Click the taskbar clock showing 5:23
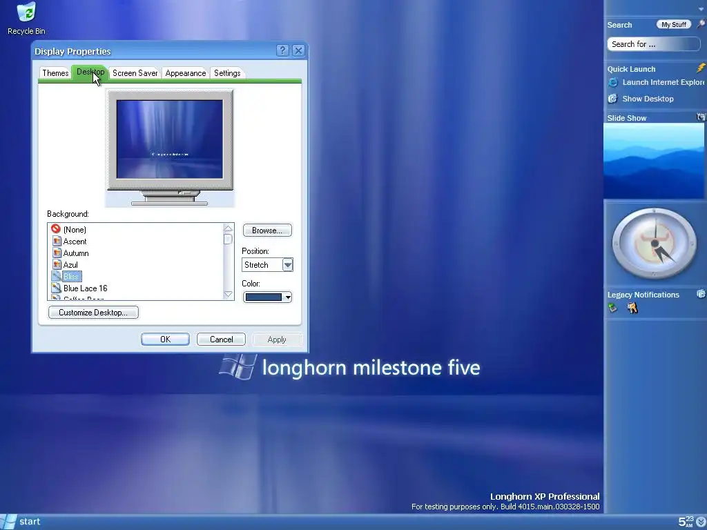 tap(686, 522)
